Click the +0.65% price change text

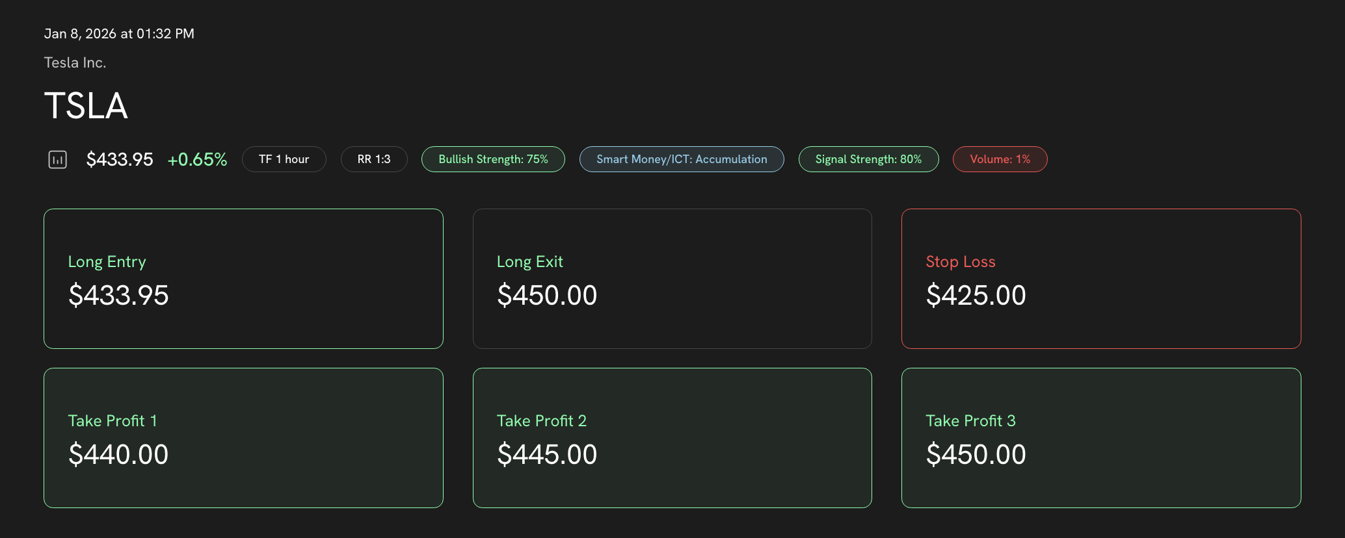(x=197, y=159)
